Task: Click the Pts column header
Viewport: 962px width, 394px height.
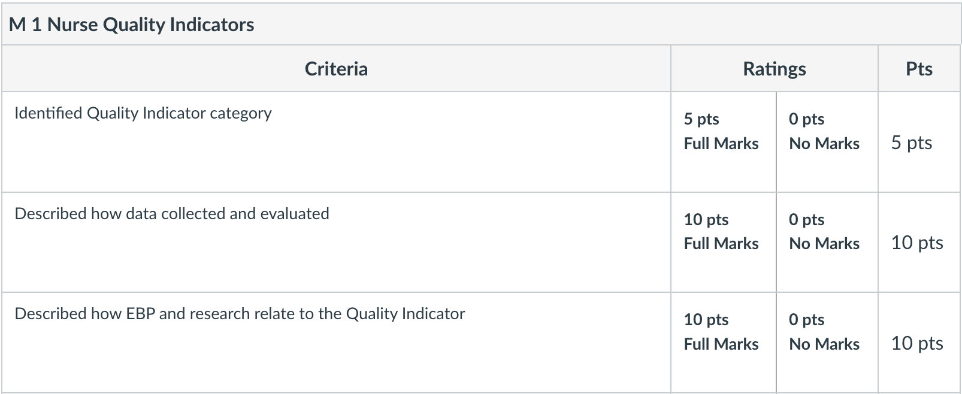Action: pyautogui.click(x=919, y=69)
